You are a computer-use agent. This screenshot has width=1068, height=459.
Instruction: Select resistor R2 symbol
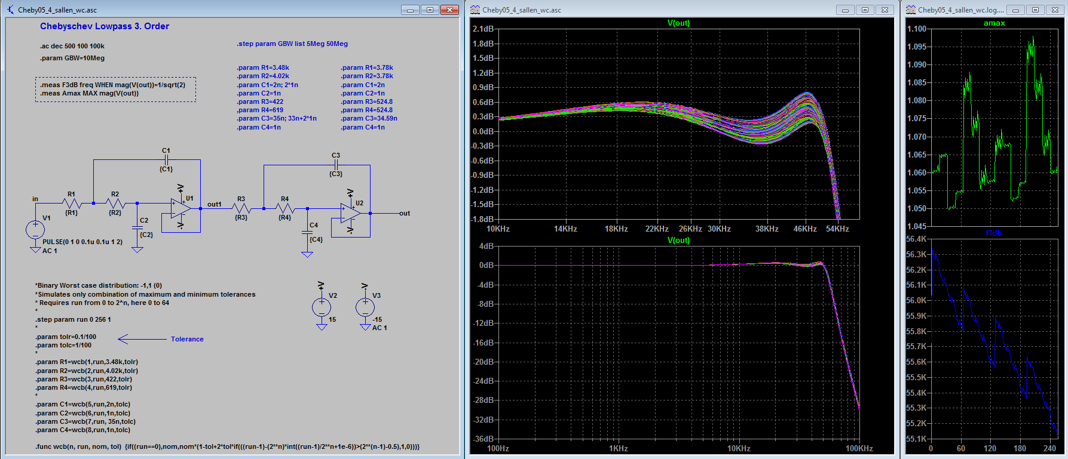(x=115, y=204)
